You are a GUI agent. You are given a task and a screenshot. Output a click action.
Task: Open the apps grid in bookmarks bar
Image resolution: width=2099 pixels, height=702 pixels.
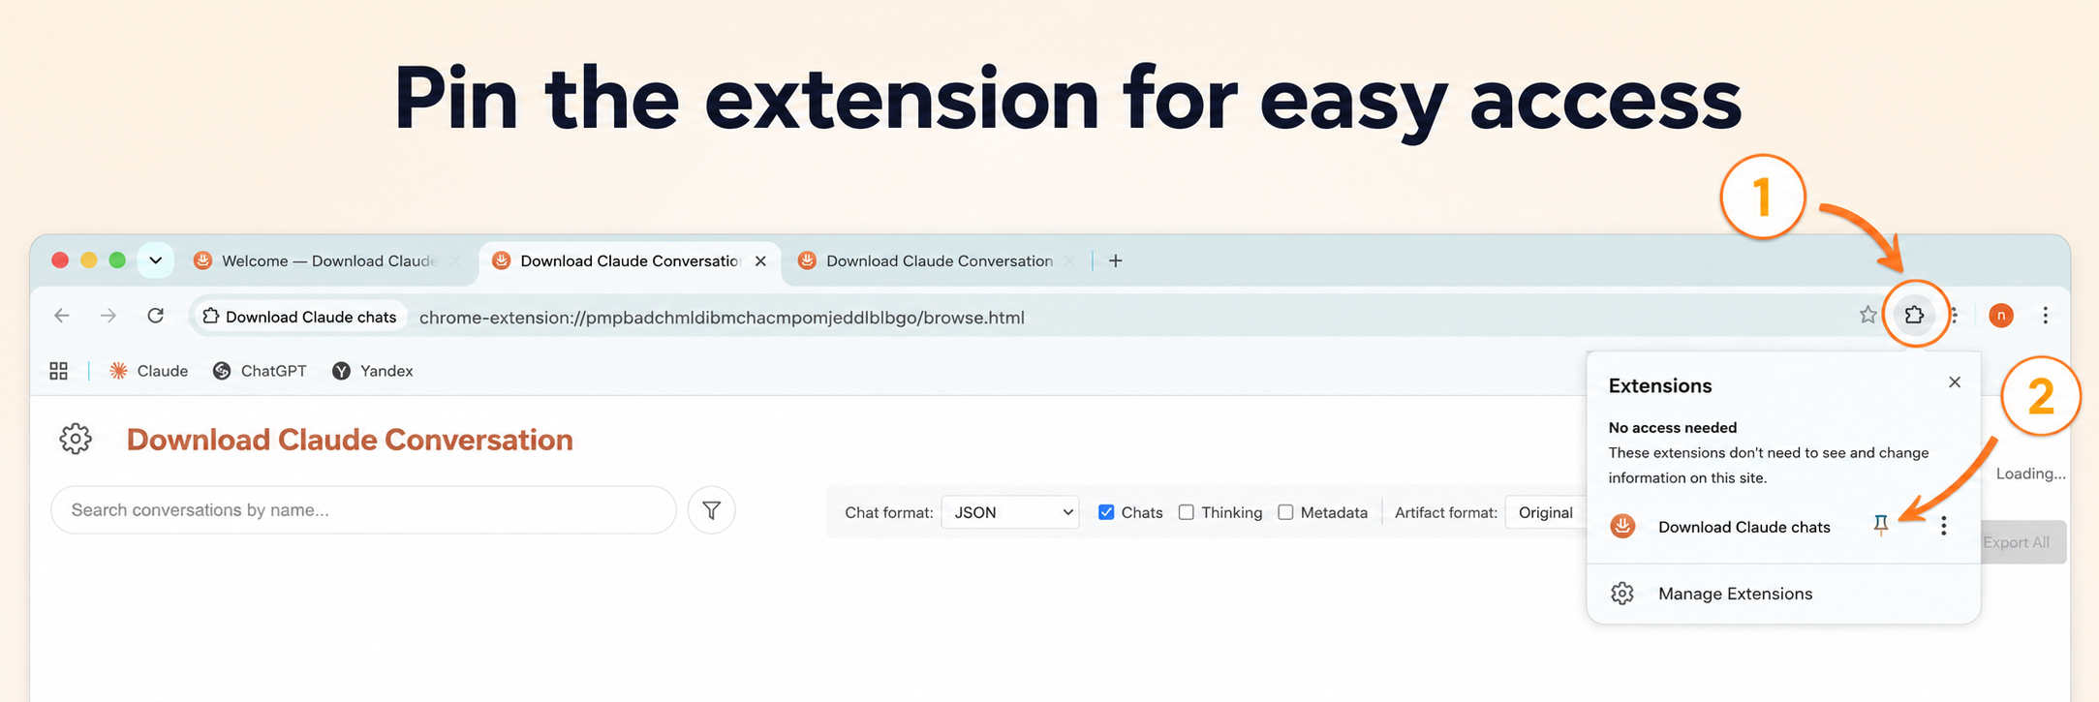tap(58, 371)
